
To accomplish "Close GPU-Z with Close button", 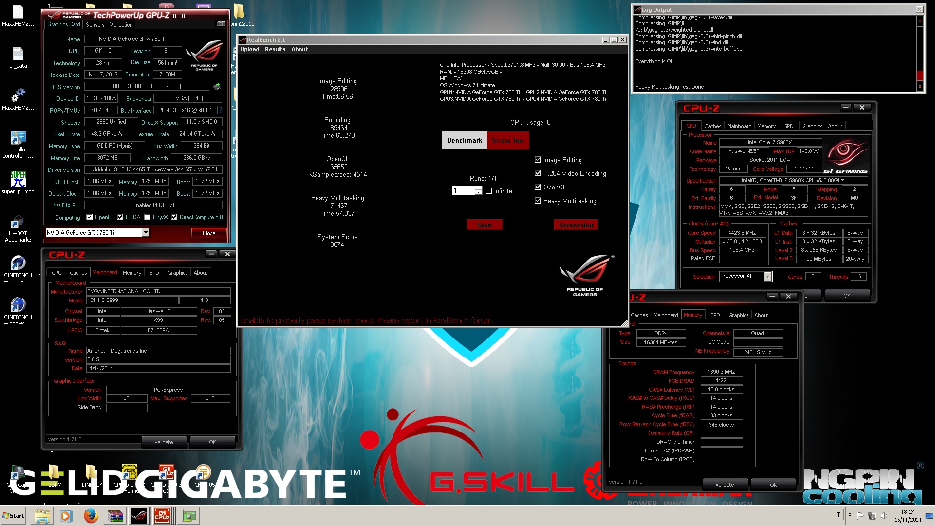I will 208,233.
